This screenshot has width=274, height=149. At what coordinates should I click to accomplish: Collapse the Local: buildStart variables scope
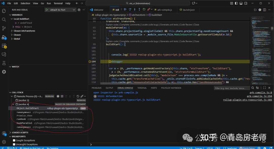click(12, 19)
